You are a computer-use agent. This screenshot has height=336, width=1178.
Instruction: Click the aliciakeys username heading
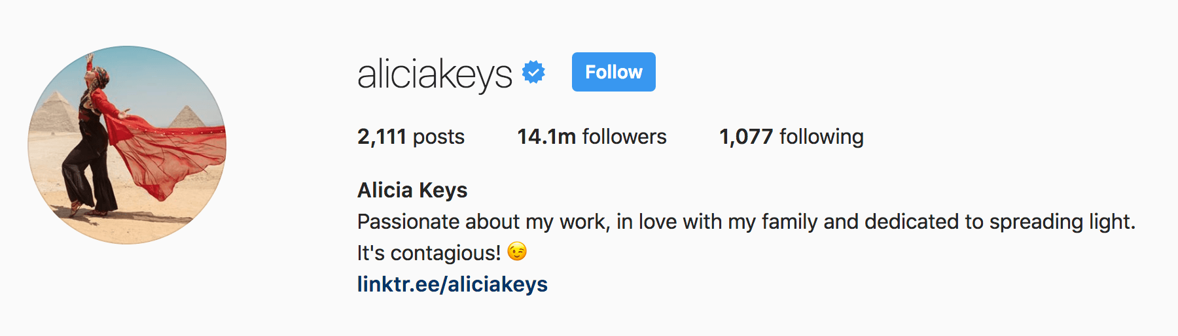pyautogui.click(x=435, y=74)
